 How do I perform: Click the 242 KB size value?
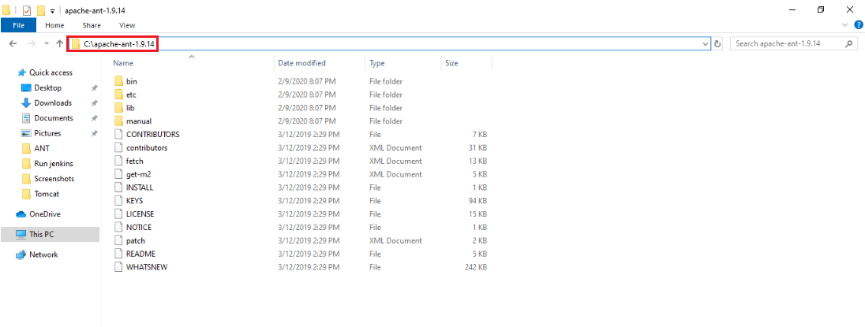476,267
